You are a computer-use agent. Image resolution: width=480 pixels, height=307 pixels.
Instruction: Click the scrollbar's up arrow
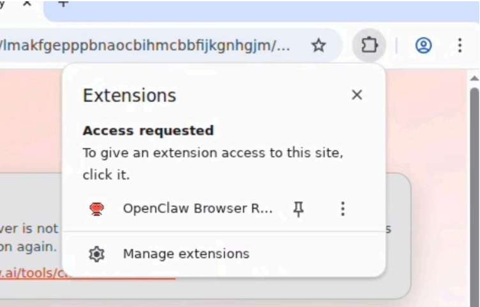(474, 78)
